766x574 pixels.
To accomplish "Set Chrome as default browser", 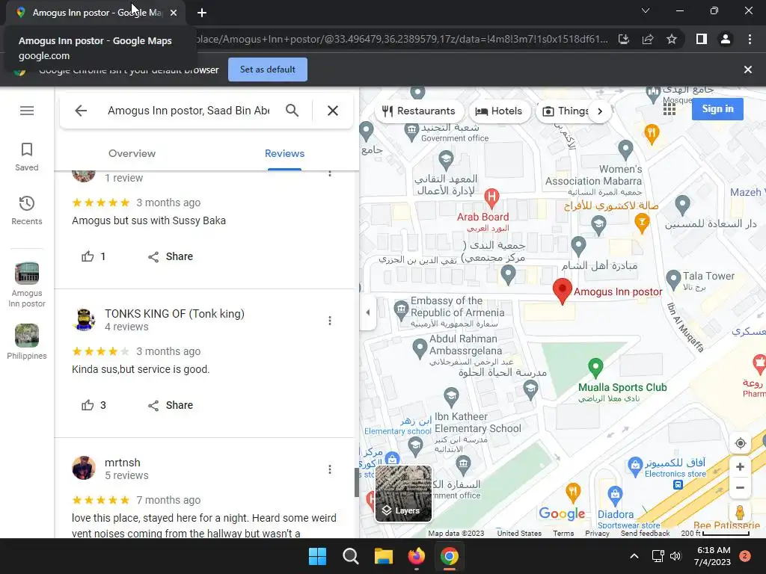I will coord(268,70).
